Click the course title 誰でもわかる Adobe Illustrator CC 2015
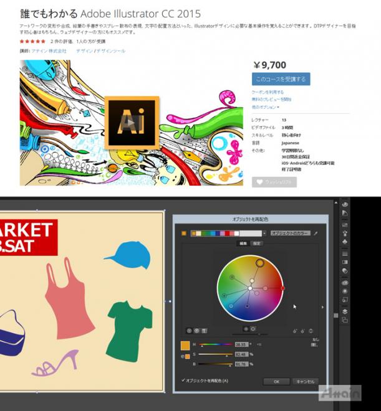381x411 pixels. [x=110, y=14]
